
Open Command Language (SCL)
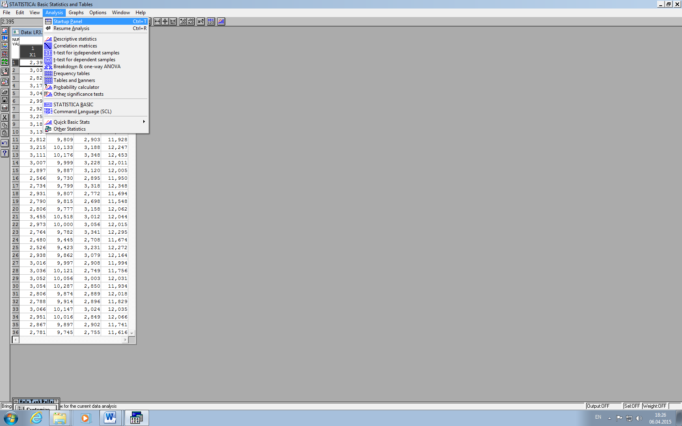(96, 112)
